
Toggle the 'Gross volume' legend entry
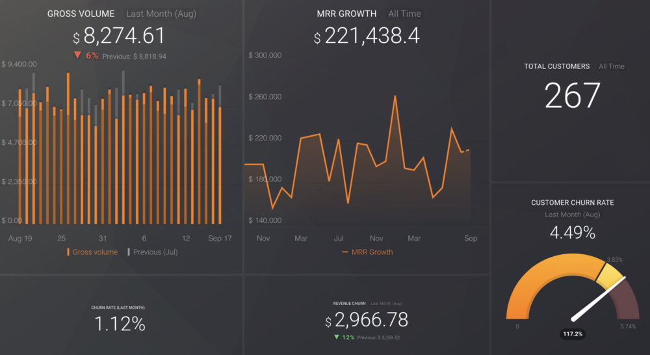coord(92,252)
